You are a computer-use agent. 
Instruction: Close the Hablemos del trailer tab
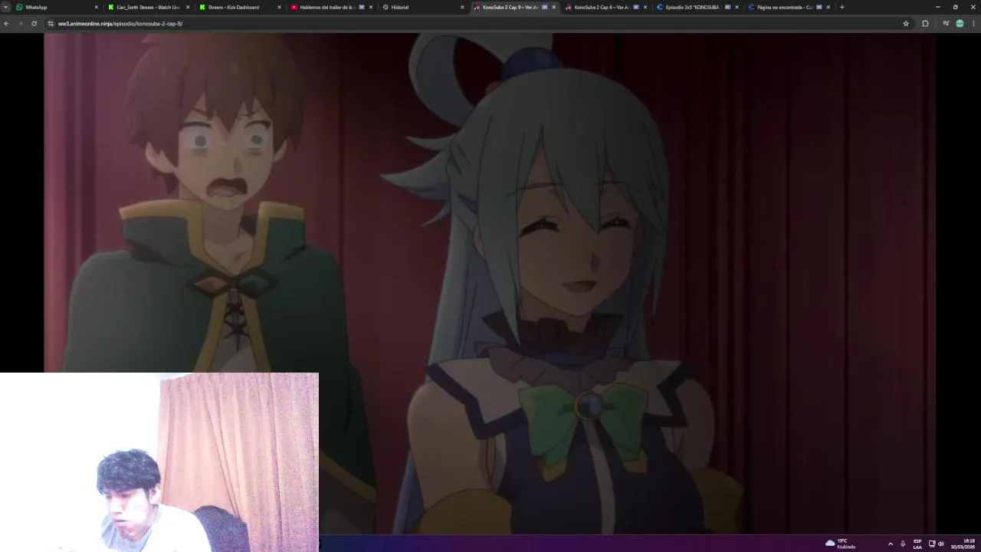coord(371,7)
